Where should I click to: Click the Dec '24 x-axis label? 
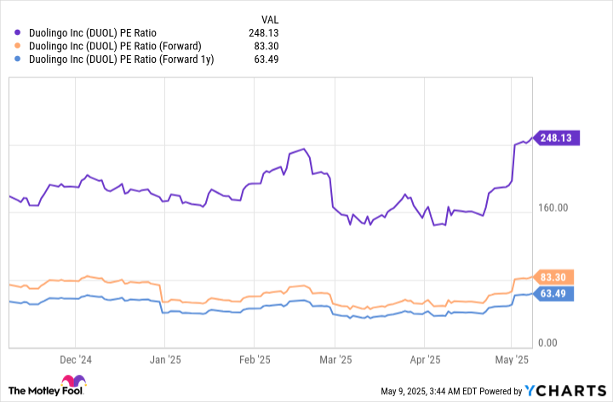77,360
